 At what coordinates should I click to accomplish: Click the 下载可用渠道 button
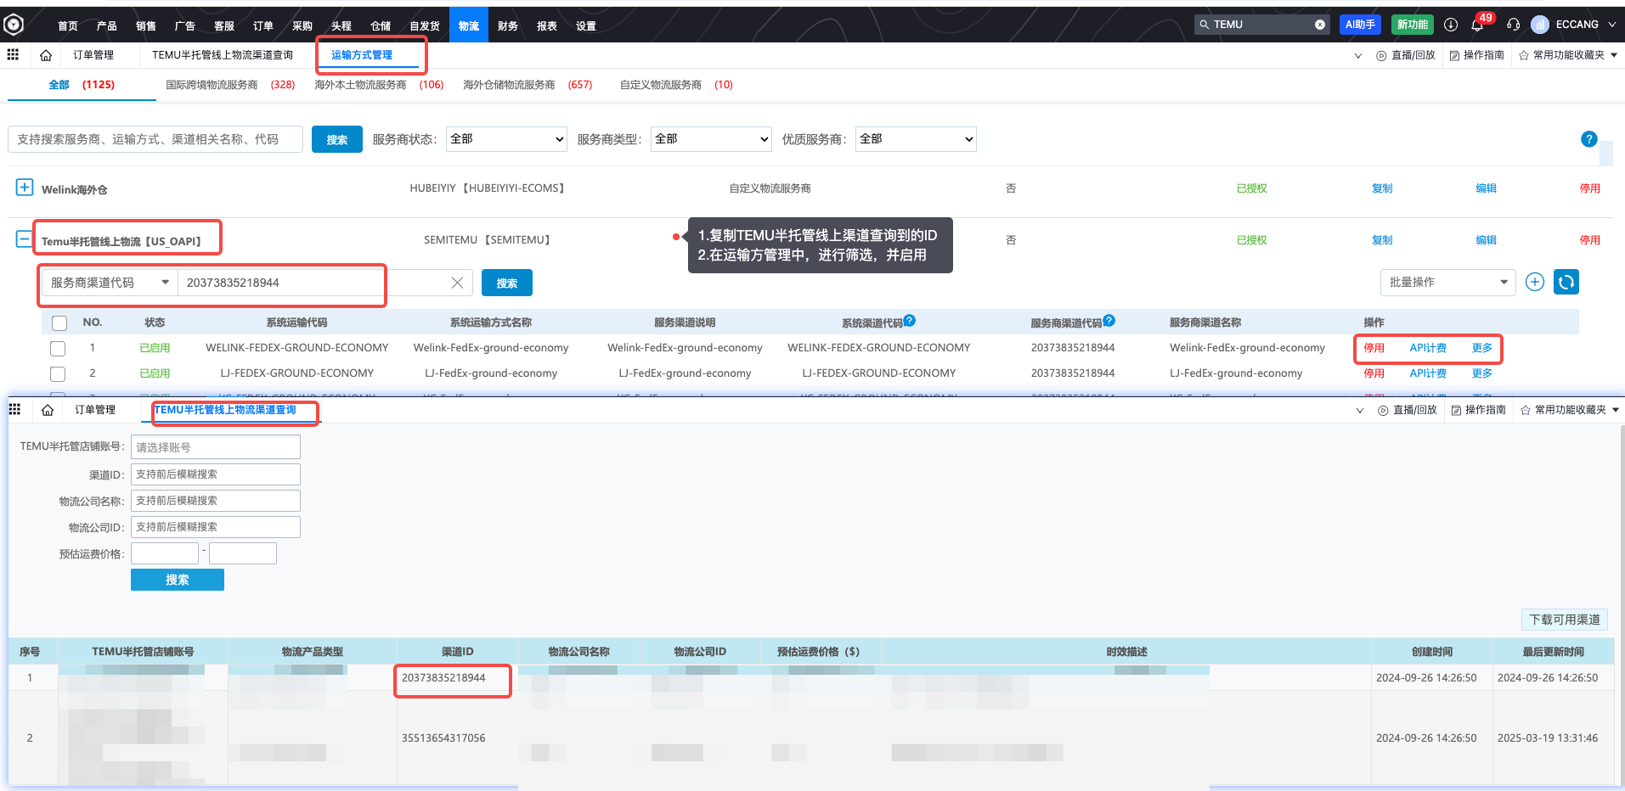coord(1563,620)
